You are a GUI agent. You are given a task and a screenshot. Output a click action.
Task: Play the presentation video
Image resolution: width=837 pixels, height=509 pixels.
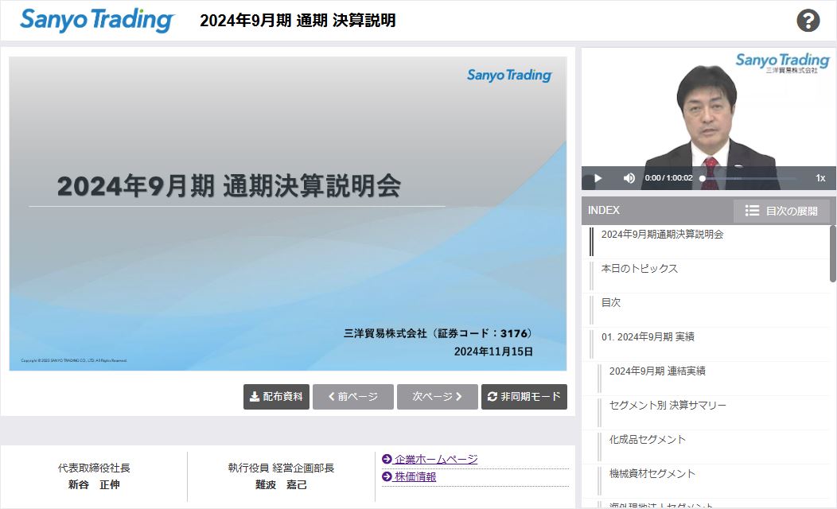[x=598, y=178]
